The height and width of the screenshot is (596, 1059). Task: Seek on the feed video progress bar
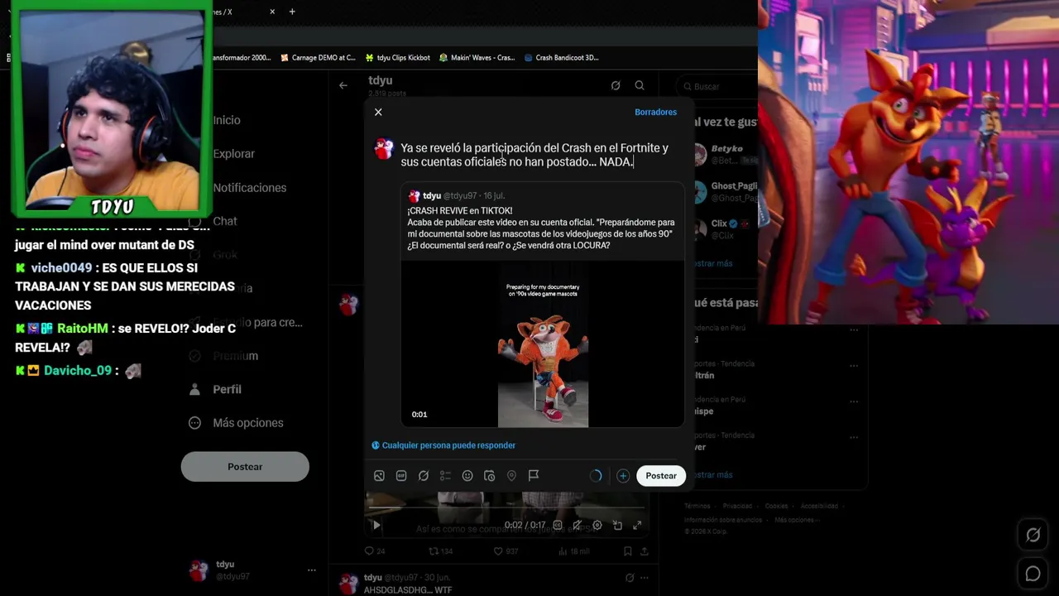tap(506, 507)
